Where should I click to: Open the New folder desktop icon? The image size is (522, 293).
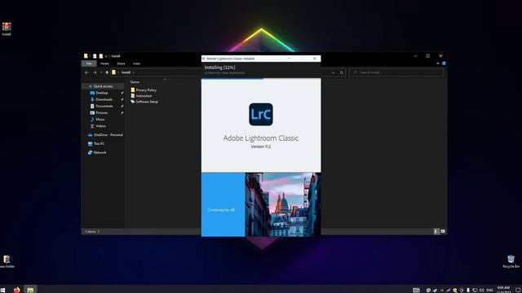(x=7, y=261)
